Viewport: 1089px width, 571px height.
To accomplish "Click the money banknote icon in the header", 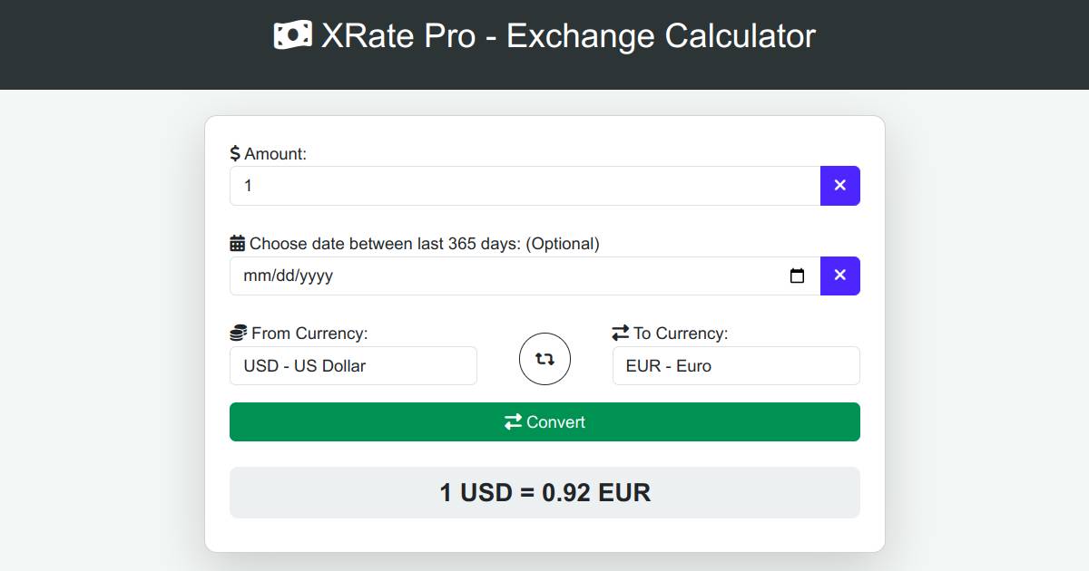I will click(x=290, y=35).
